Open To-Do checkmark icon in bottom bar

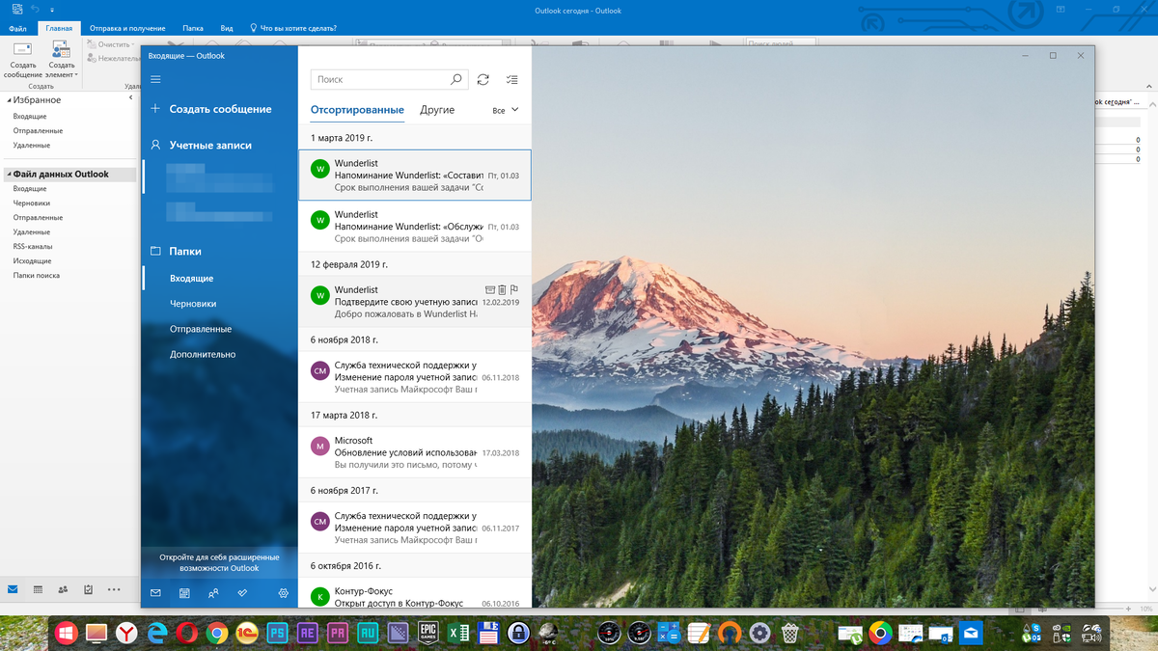243,593
